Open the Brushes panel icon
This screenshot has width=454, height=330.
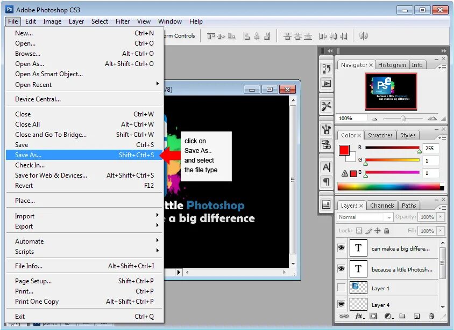[327, 129]
